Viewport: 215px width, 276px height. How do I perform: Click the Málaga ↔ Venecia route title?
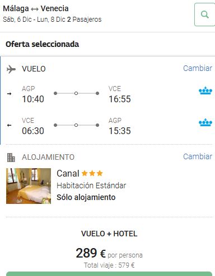36,8
